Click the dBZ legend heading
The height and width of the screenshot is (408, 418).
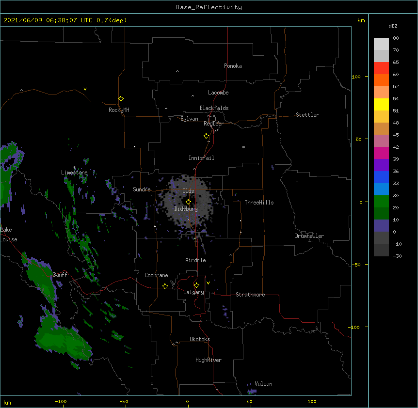click(393, 26)
